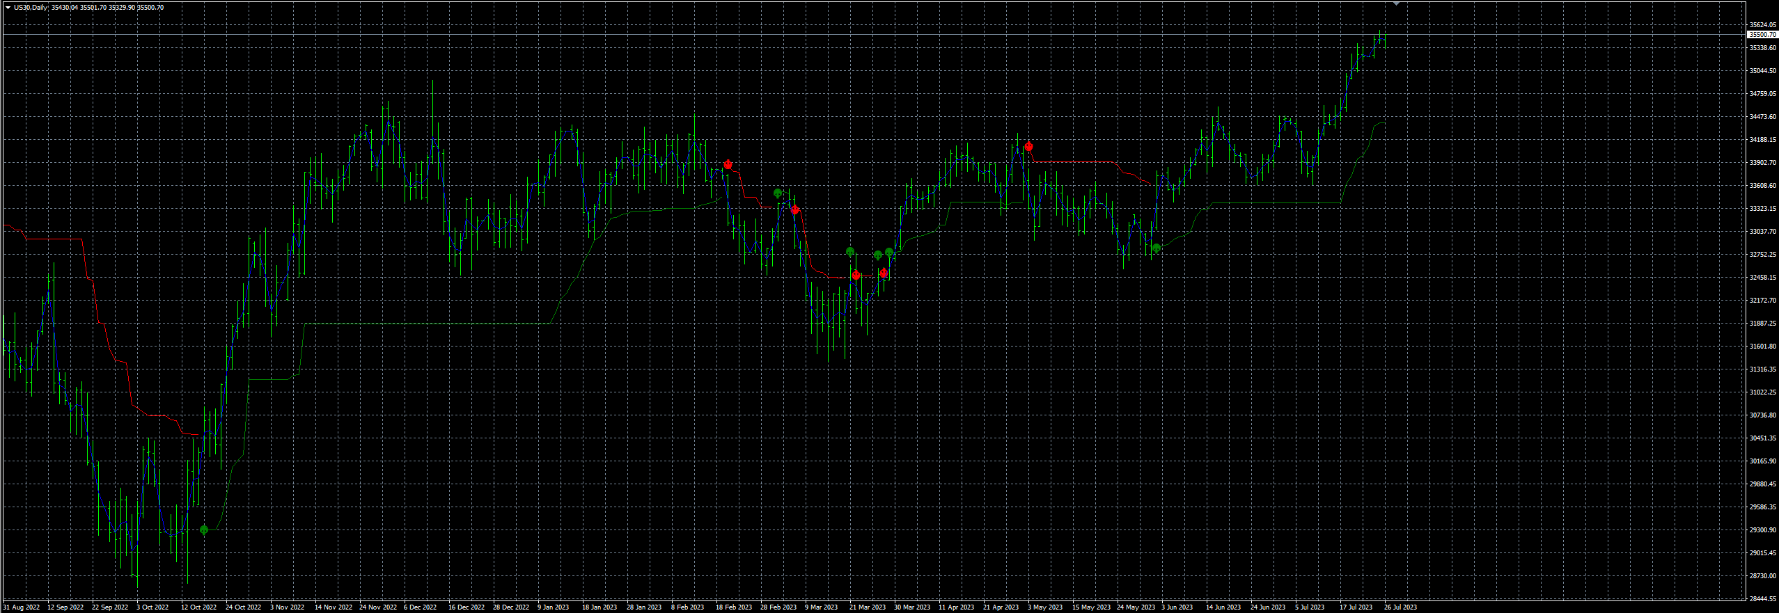Image resolution: width=1779 pixels, height=613 pixels.
Task: Click the green signal dot above 28 Feb 2023
Action: (778, 193)
